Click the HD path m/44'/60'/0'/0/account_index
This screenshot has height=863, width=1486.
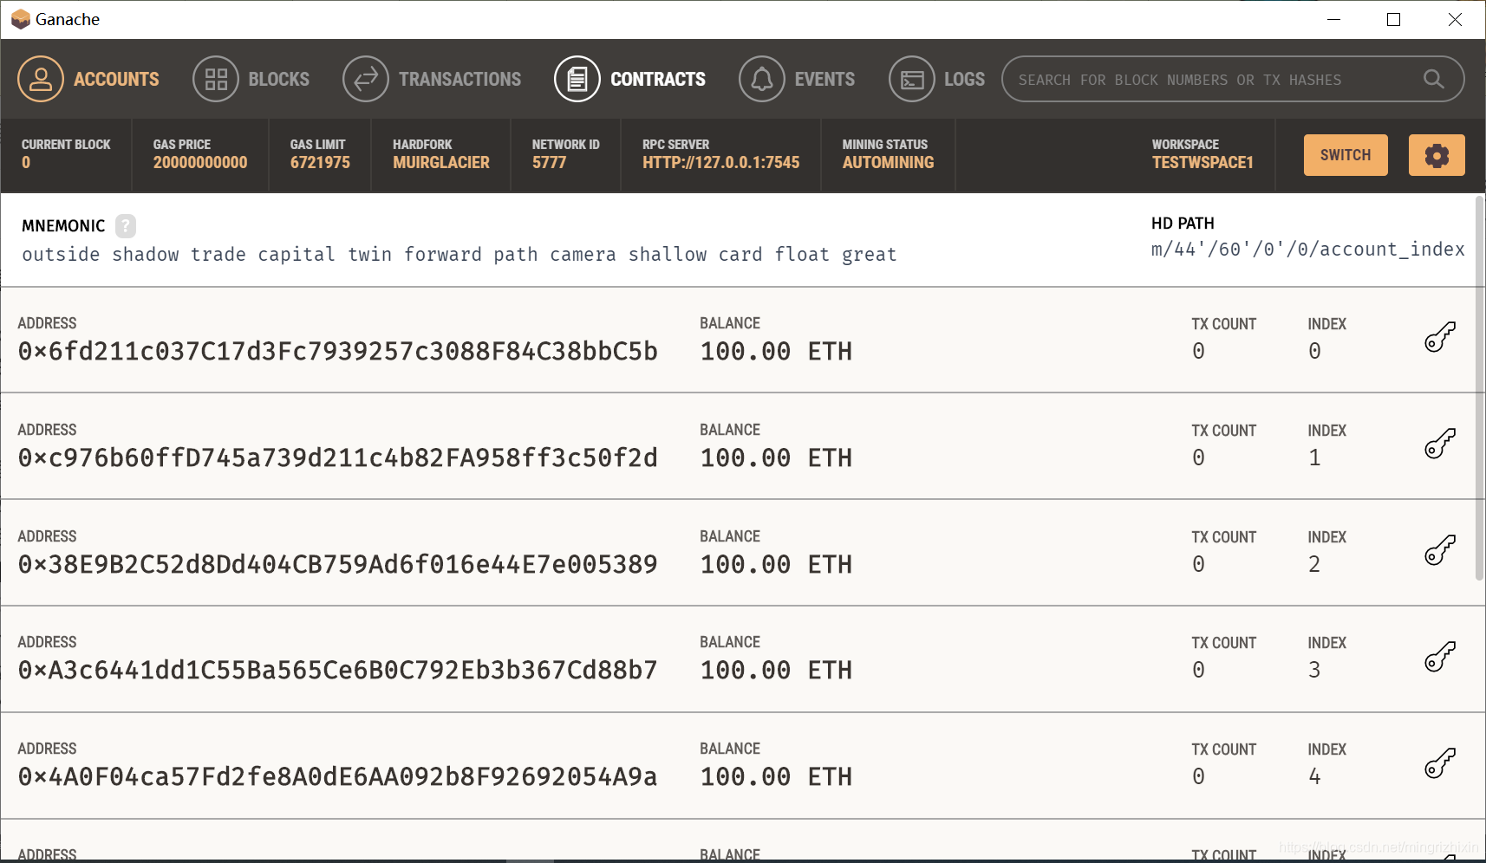pos(1308,250)
